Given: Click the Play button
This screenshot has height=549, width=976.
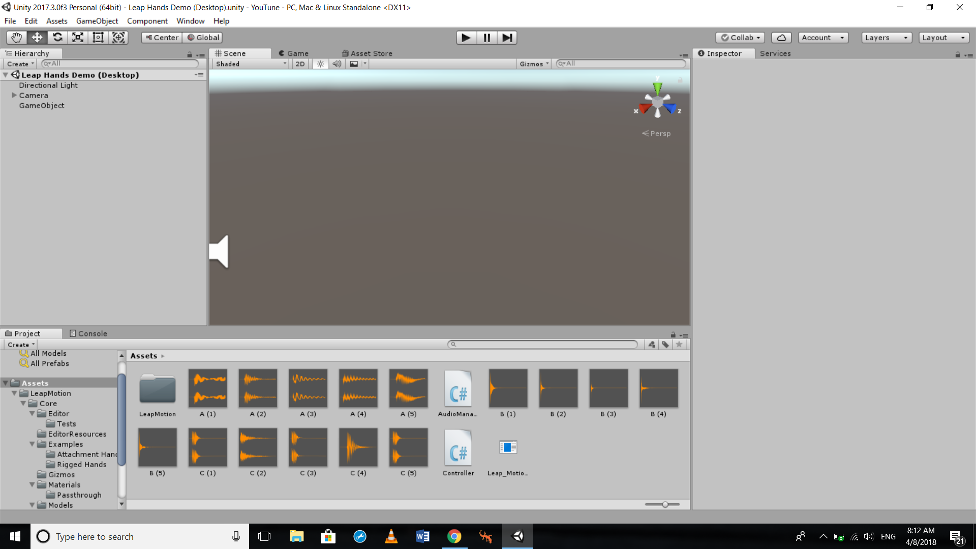Looking at the screenshot, I should [466, 38].
